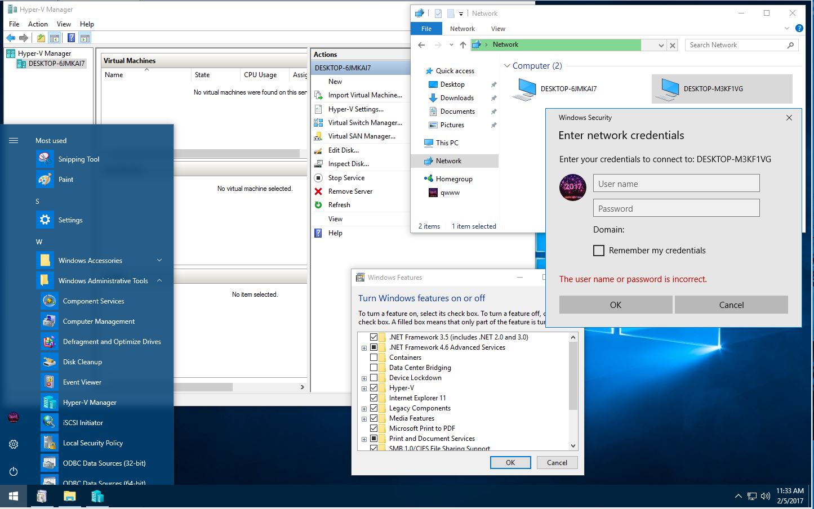Switch to Network ribbon tab
Viewport: 814px width, 509px height.
point(462,29)
